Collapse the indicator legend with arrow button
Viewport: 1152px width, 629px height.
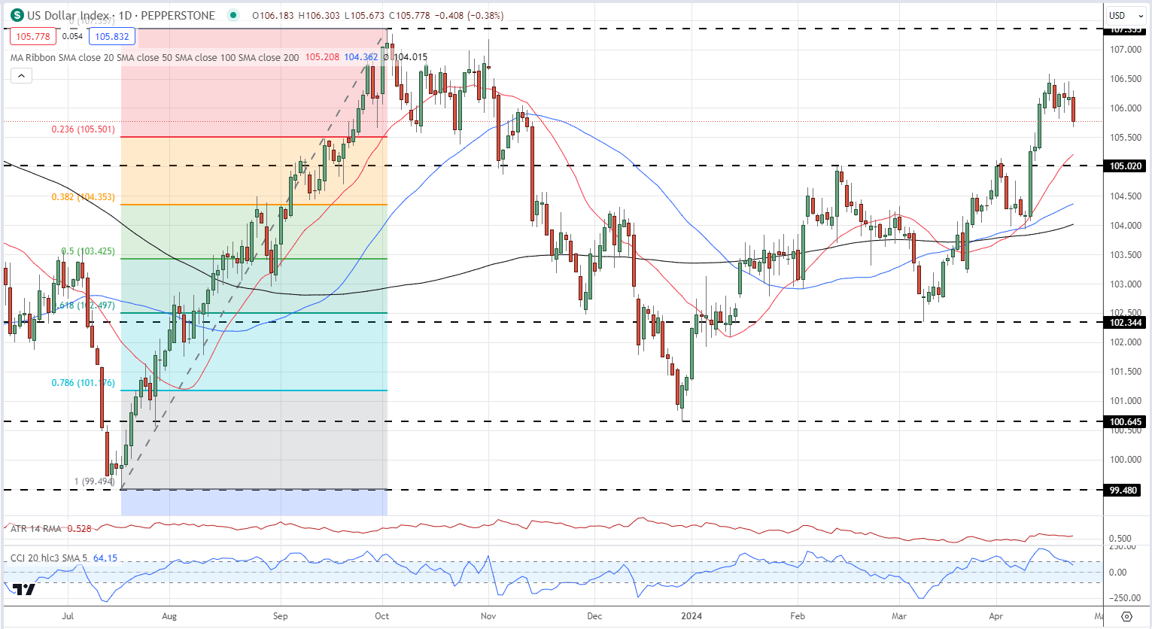[x=21, y=76]
